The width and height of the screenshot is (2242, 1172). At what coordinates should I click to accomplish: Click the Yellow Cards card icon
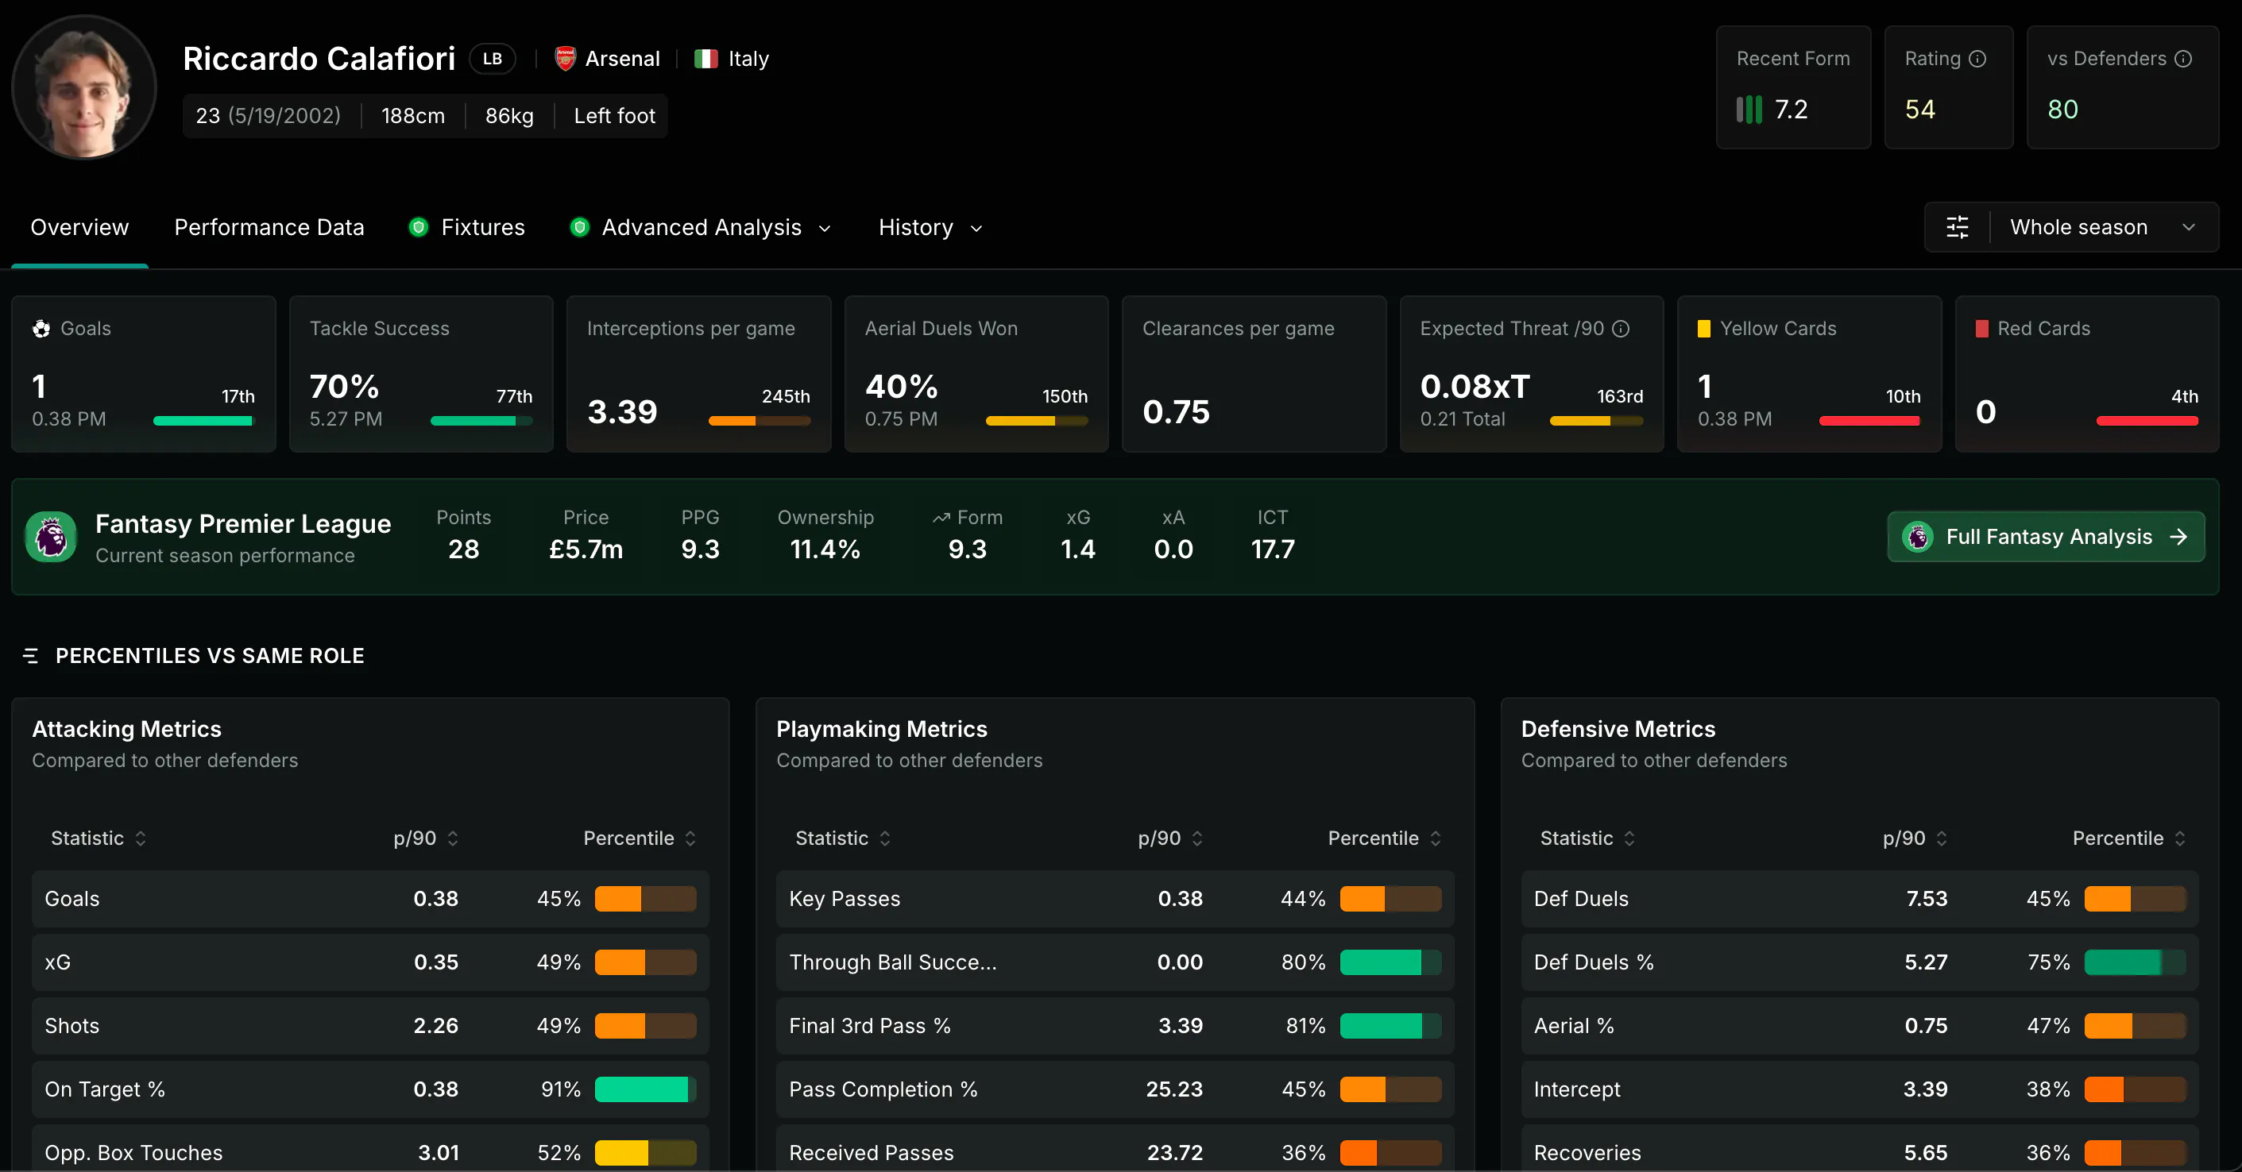coord(1704,328)
